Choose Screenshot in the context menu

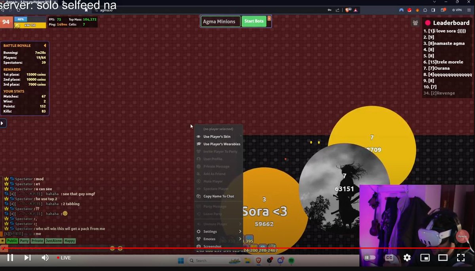(x=218, y=246)
